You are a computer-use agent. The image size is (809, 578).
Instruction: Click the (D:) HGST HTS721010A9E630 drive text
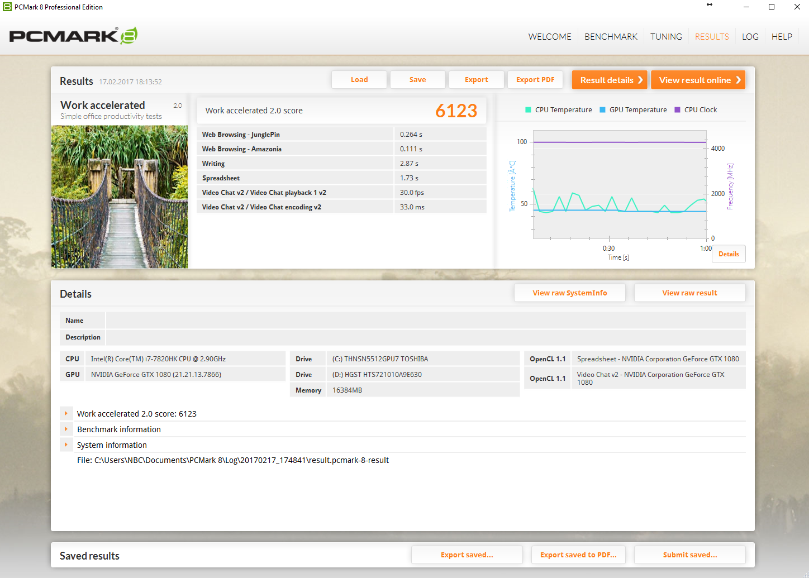[377, 375]
